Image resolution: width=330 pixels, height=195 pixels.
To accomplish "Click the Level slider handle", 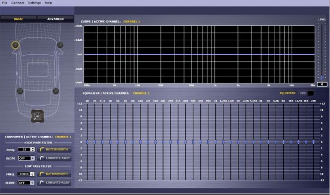I will tap(322, 77).
